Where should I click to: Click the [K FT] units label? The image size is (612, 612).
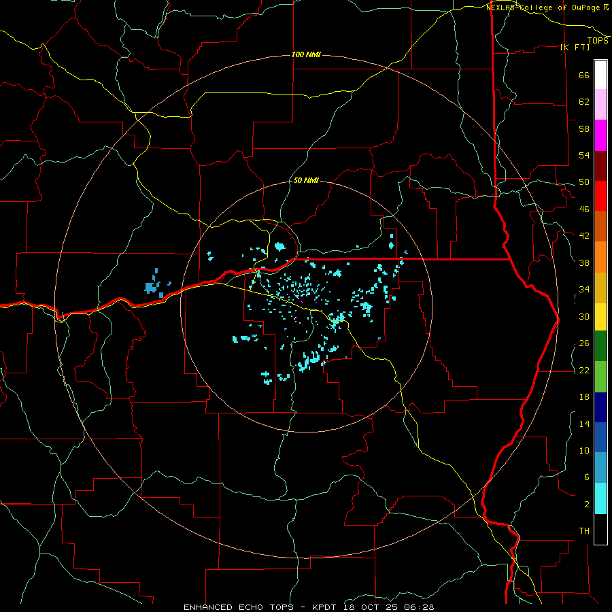pos(575,47)
